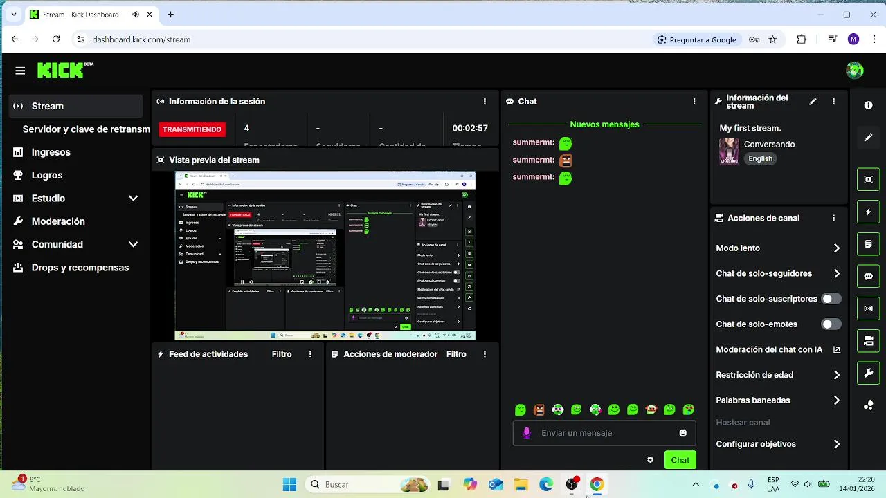Image resolution: width=886 pixels, height=498 pixels.
Task: Click the pencil icon in the right rail
Action: pyautogui.click(x=868, y=138)
